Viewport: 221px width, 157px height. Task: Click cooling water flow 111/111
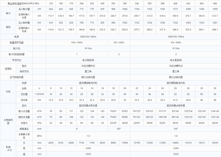162,111
